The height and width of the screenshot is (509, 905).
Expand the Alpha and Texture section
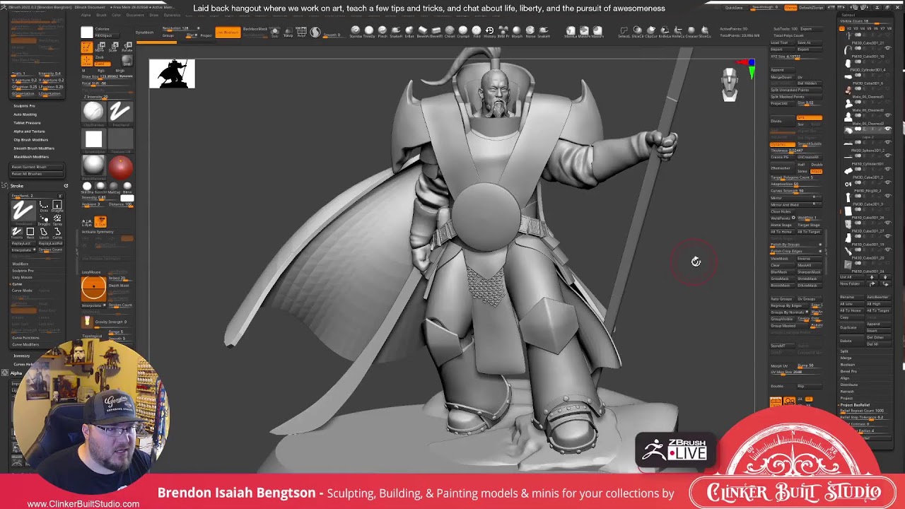[29, 131]
